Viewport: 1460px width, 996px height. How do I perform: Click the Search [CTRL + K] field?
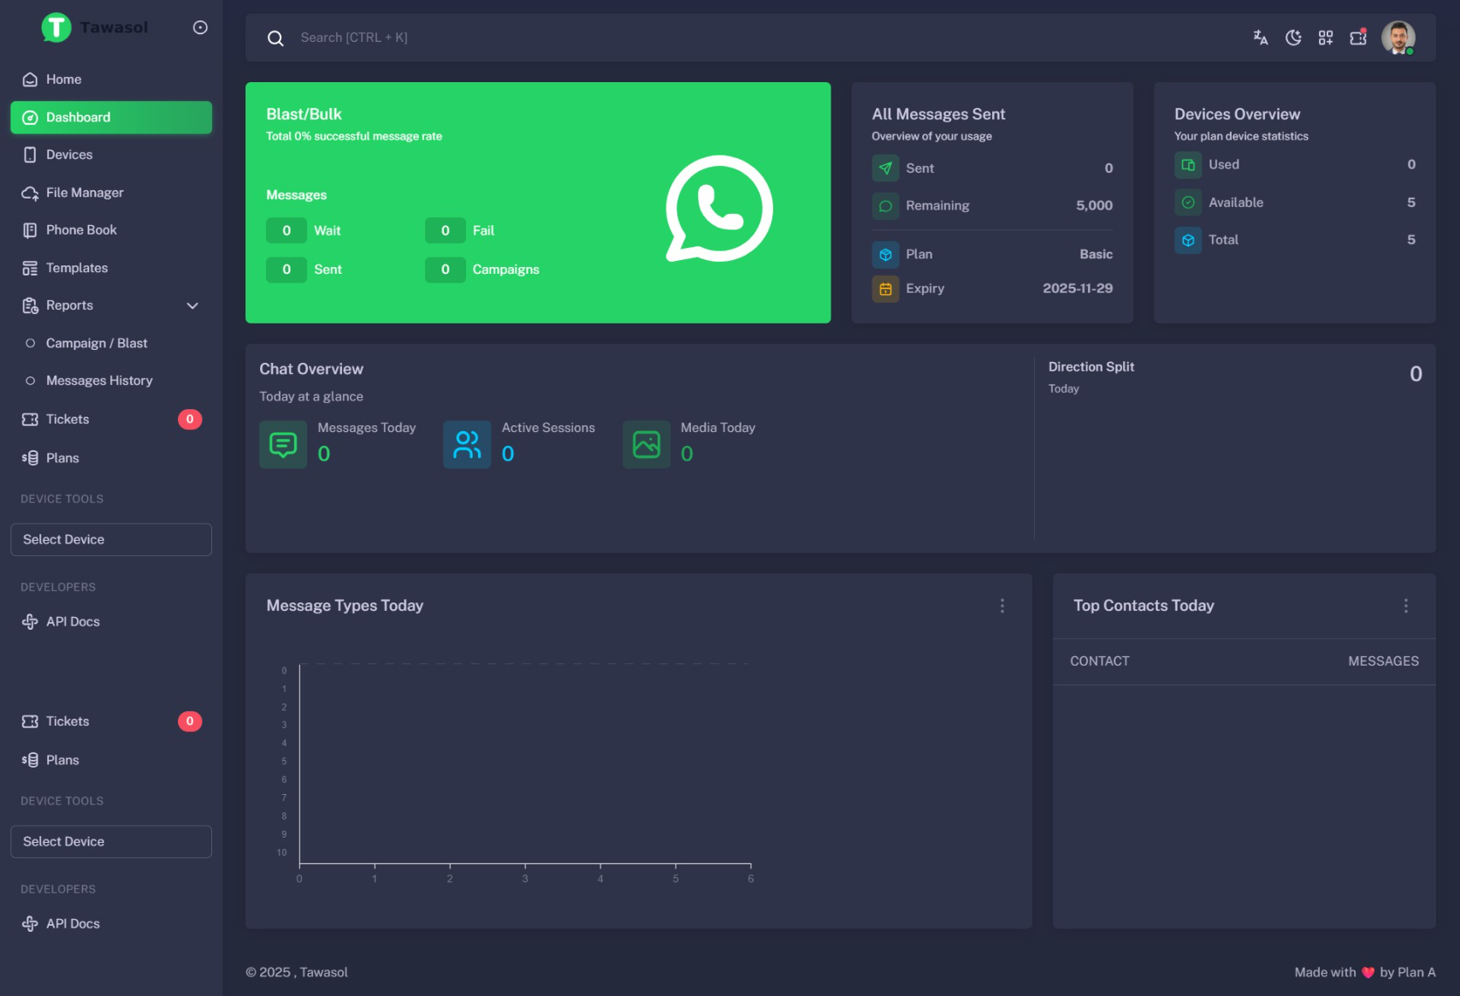click(354, 38)
